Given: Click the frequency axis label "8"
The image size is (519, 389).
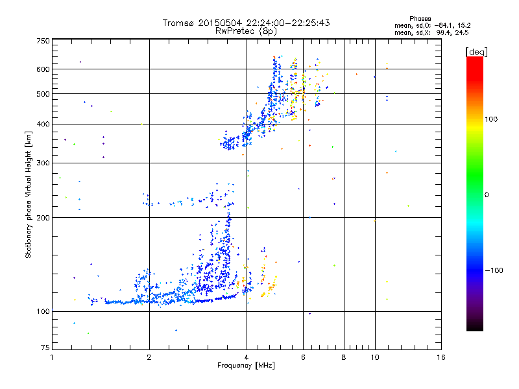Looking at the screenshot, I should [344, 357].
